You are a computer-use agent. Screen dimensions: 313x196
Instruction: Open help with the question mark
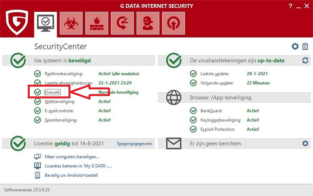pos(290,6)
